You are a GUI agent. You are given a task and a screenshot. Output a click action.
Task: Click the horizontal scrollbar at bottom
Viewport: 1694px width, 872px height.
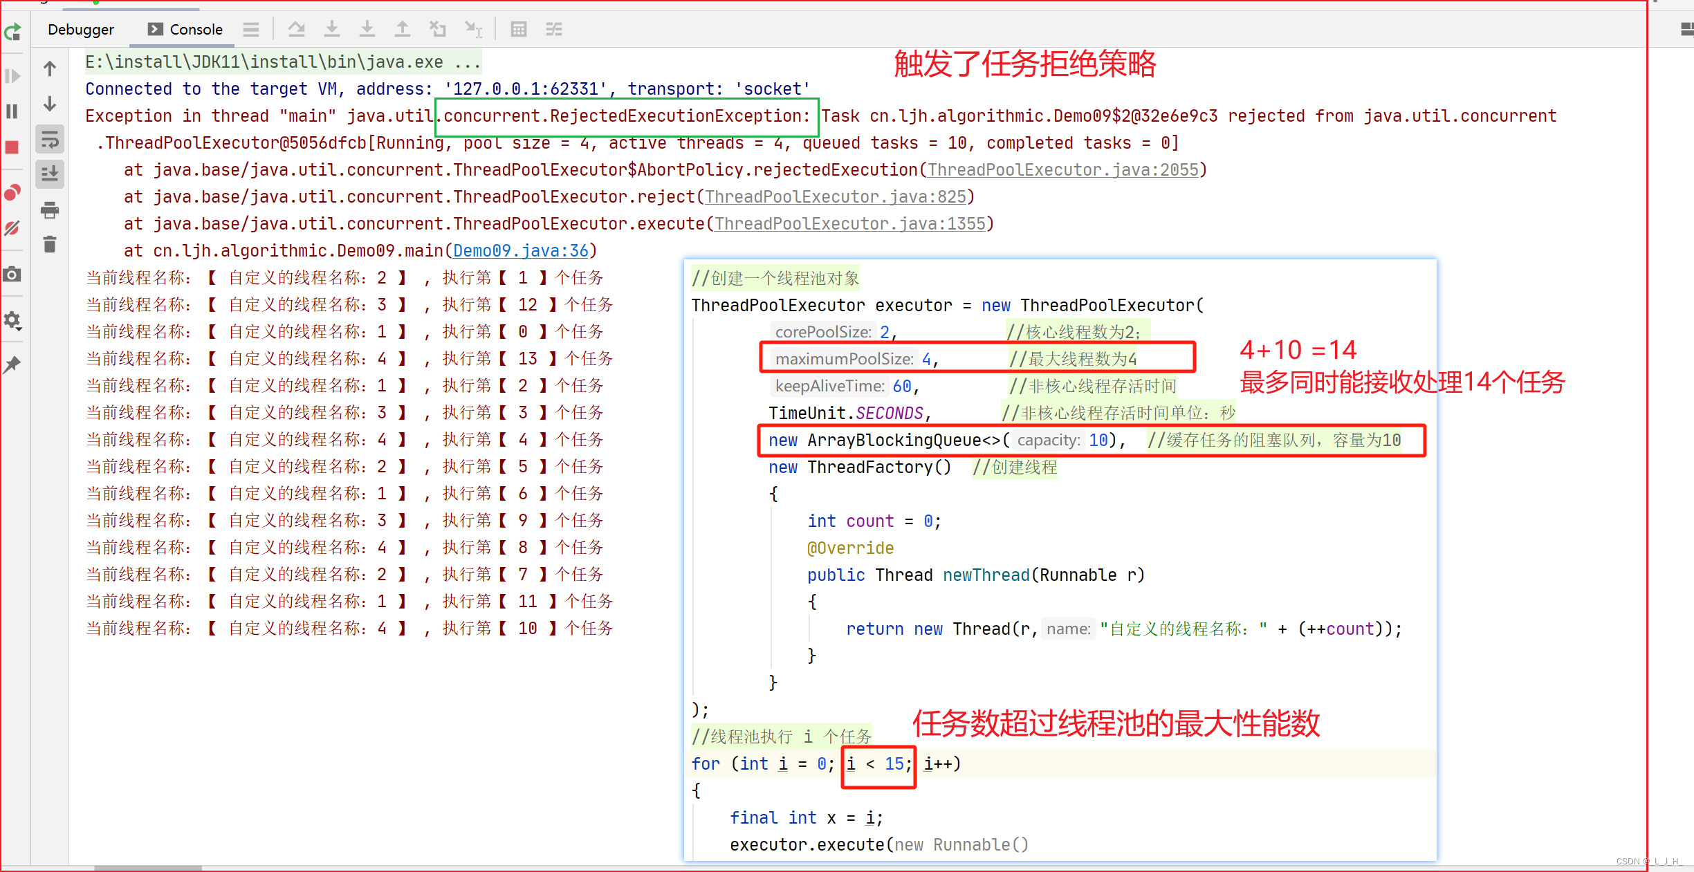tap(148, 869)
